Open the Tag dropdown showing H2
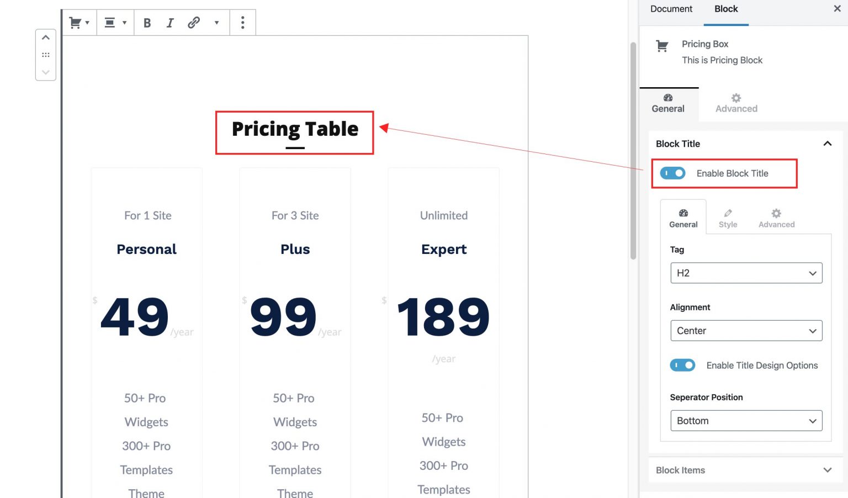 (746, 273)
